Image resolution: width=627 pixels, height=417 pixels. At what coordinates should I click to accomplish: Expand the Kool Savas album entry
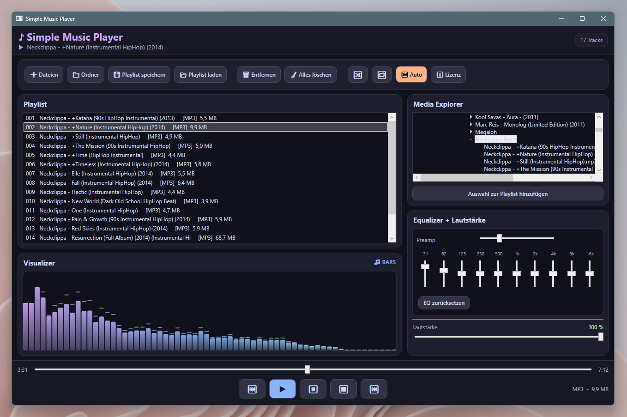pos(471,117)
